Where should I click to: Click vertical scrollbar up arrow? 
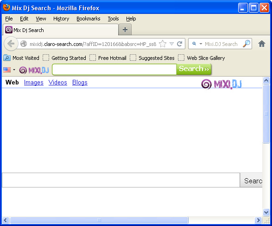point(266,80)
